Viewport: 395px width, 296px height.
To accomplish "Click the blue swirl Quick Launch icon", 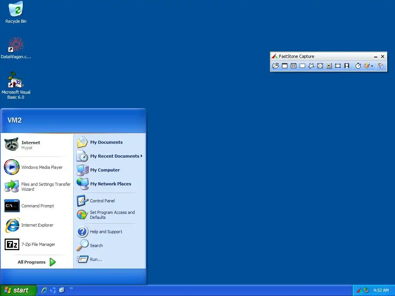I will tap(53, 290).
